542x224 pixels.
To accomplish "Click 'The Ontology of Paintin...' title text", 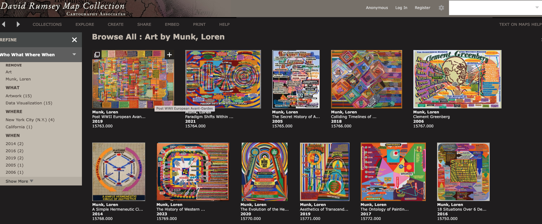I will tap(384, 209).
